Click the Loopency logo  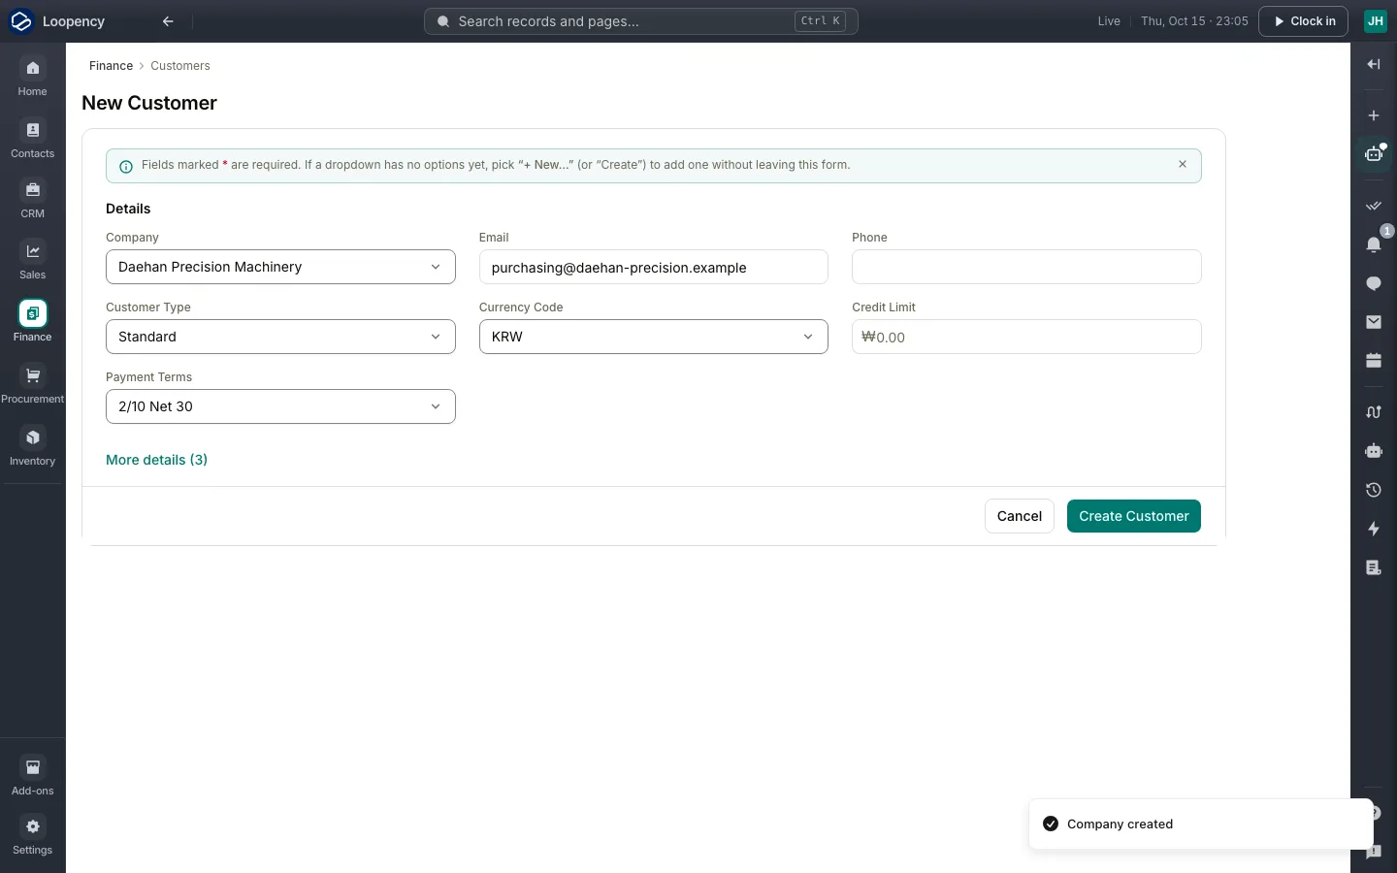(x=21, y=21)
